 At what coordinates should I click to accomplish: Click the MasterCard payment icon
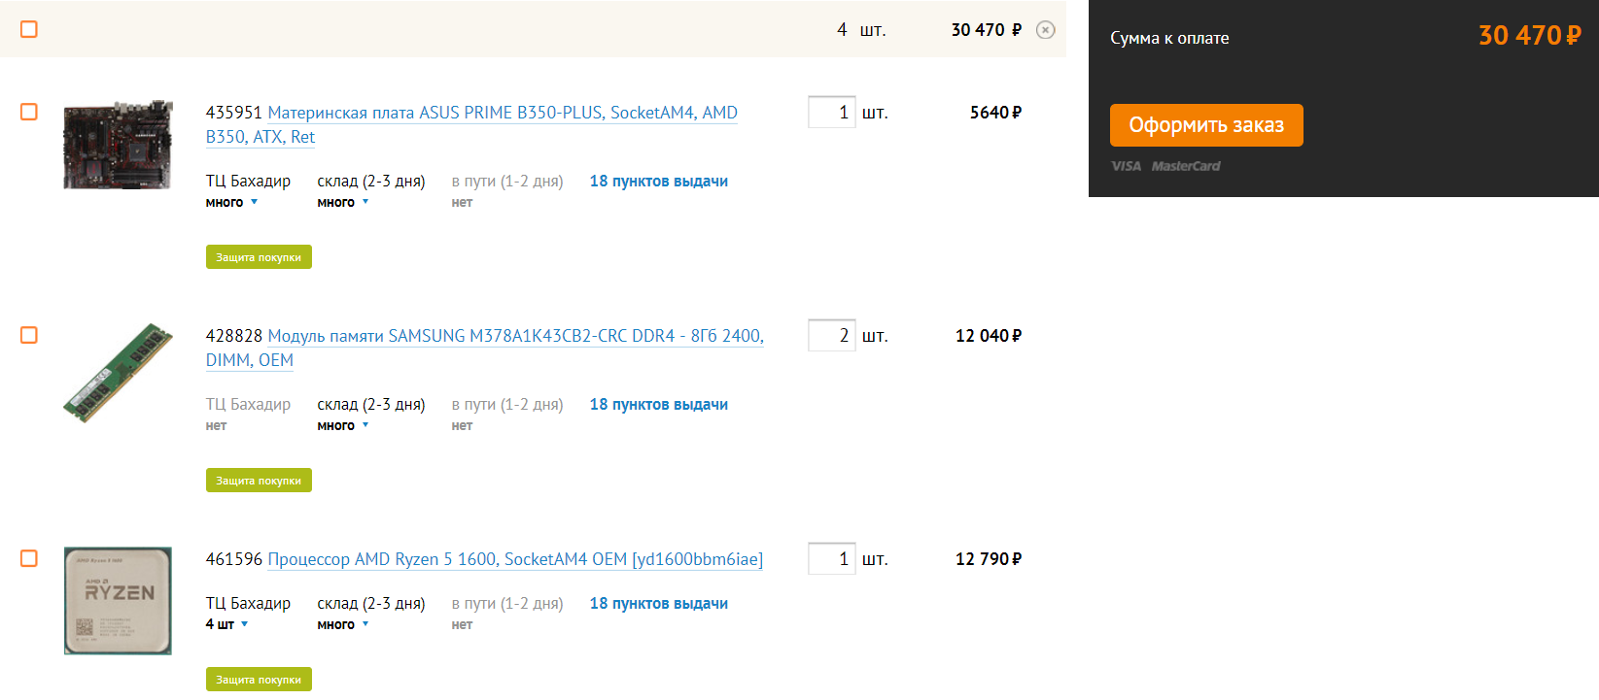1185,166
